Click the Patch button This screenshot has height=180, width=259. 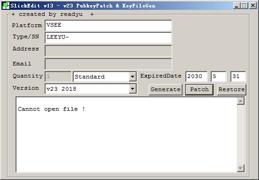coord(199,89)
